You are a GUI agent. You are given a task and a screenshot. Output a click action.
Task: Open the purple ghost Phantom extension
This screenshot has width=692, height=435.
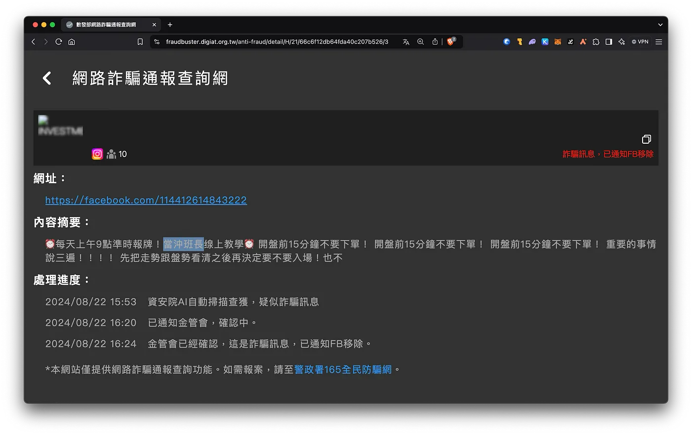pos(532,42)
